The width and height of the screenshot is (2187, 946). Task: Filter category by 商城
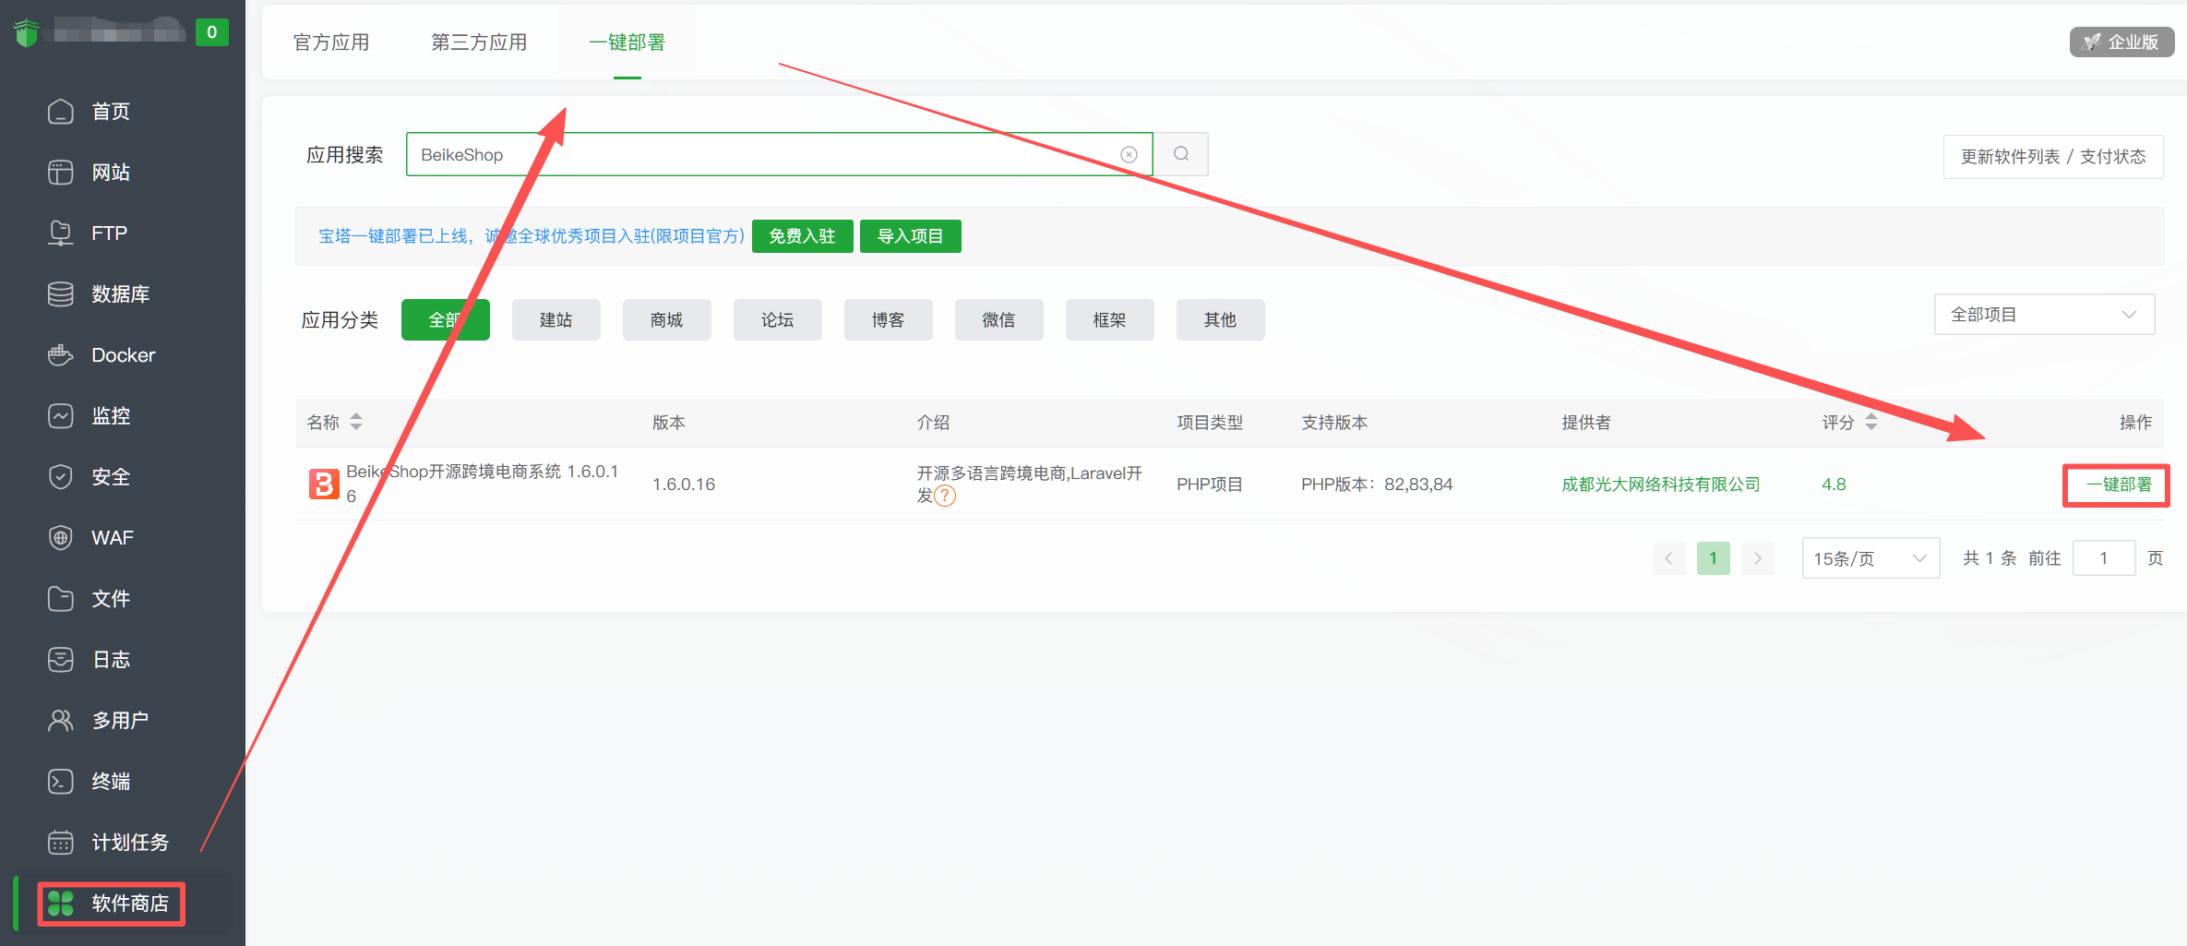(667, 320)
